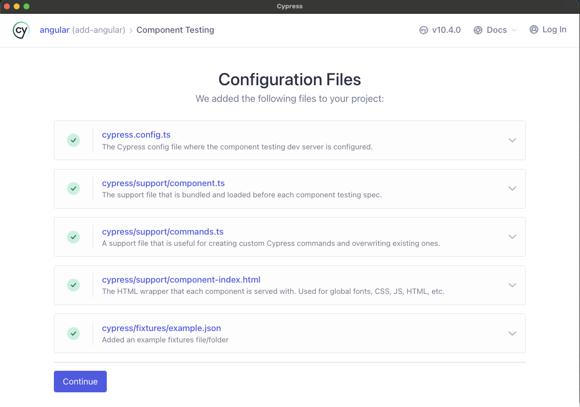Click checkmark beside cypress/support/commands.ts
This screenshot has width=580, height=407.
(x=73, y=237)
